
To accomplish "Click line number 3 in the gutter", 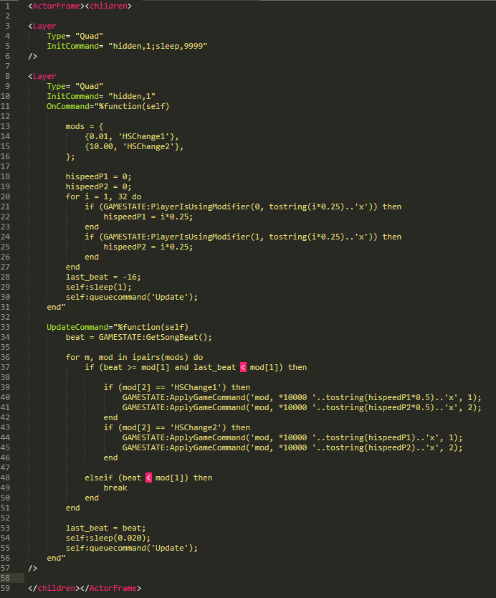I will [x=8, y=26].
